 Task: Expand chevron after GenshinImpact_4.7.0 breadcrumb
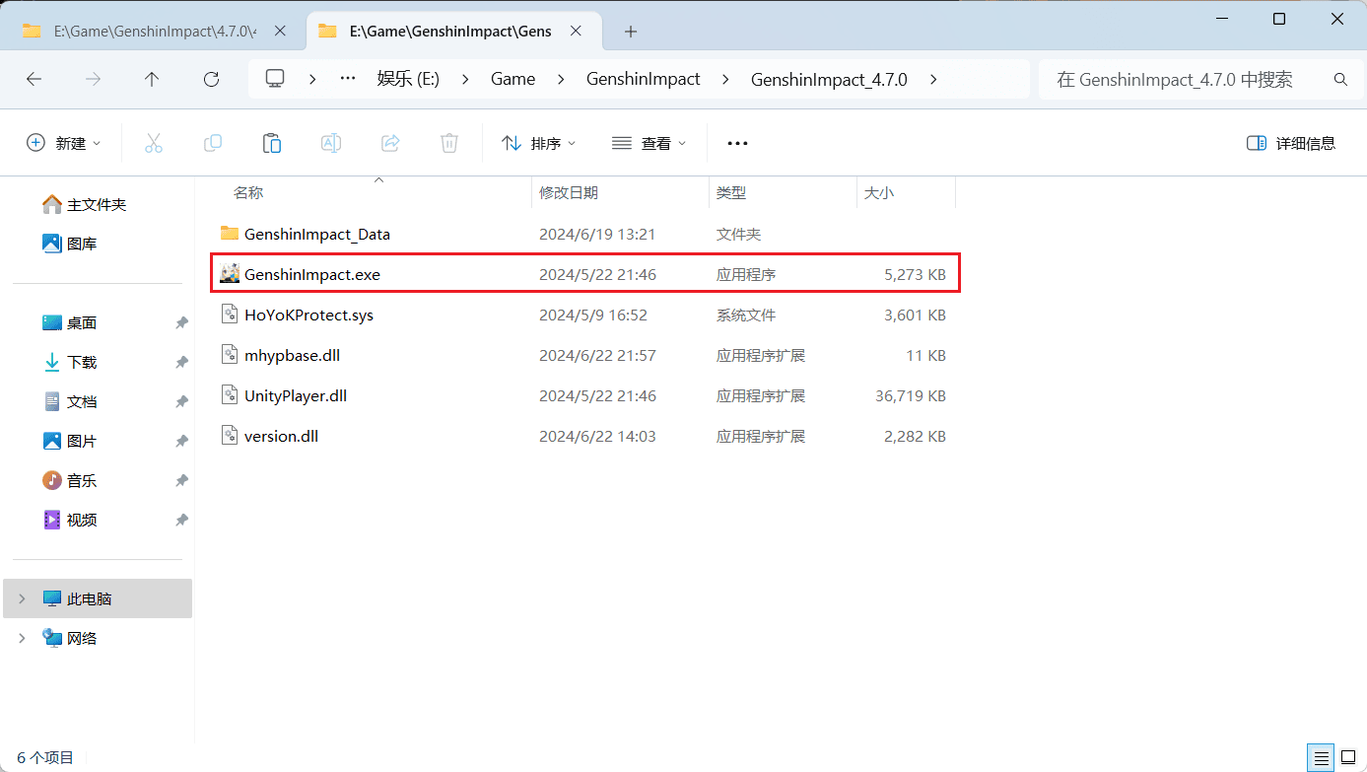tap(933, 79)
